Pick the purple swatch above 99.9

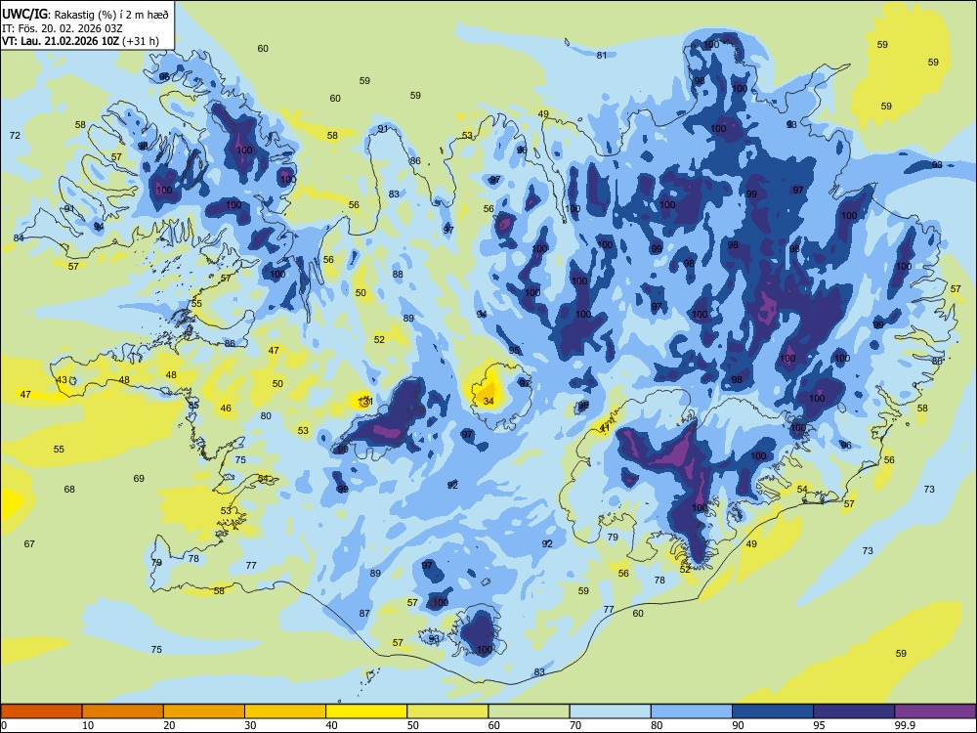935,711
